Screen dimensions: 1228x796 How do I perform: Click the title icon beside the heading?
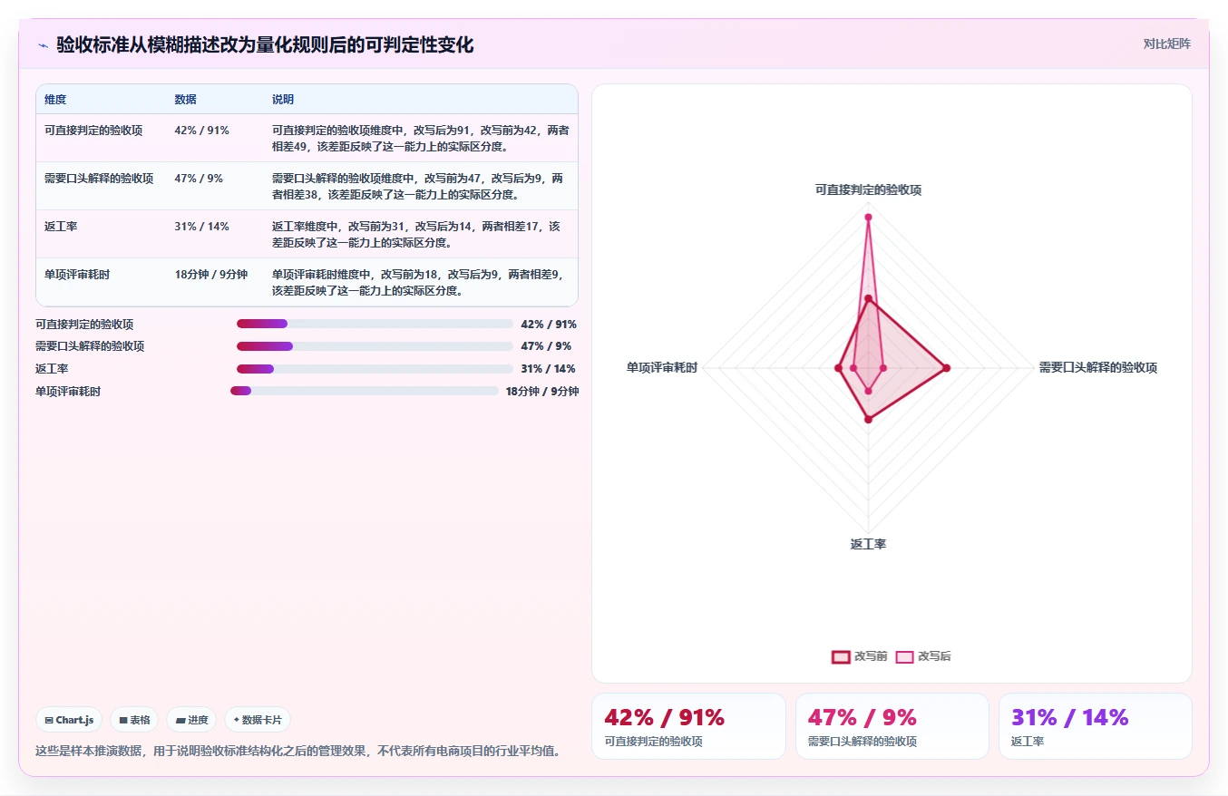(x=43, y=45)
